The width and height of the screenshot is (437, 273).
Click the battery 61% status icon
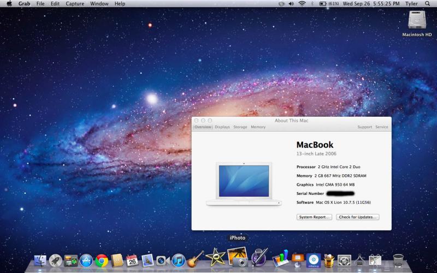coord(329,4)
